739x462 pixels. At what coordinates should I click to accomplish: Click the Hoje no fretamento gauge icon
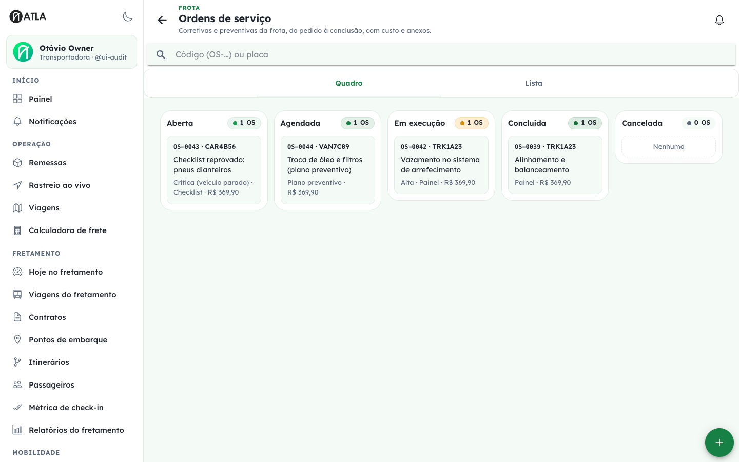coord(17,272)
